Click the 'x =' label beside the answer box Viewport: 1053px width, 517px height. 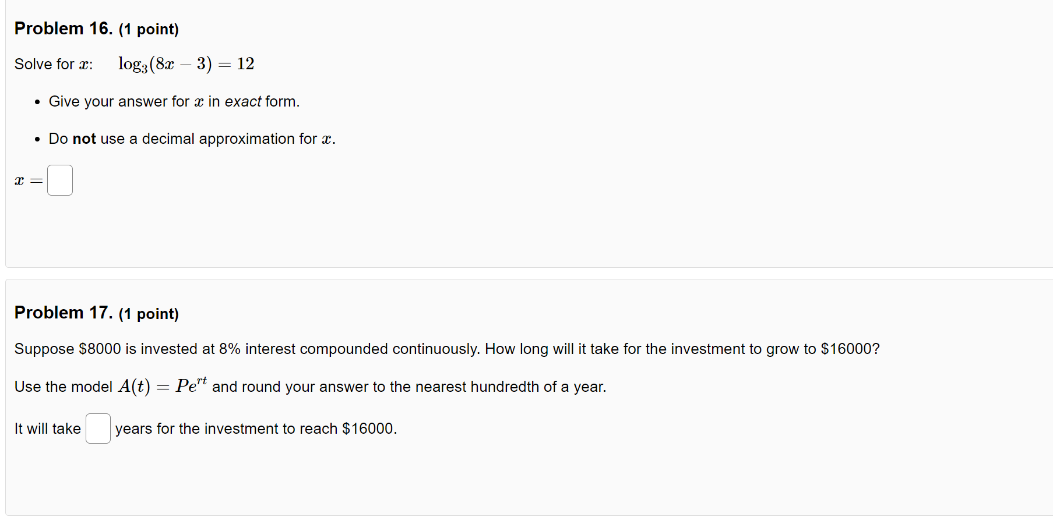tap(29, 180)
